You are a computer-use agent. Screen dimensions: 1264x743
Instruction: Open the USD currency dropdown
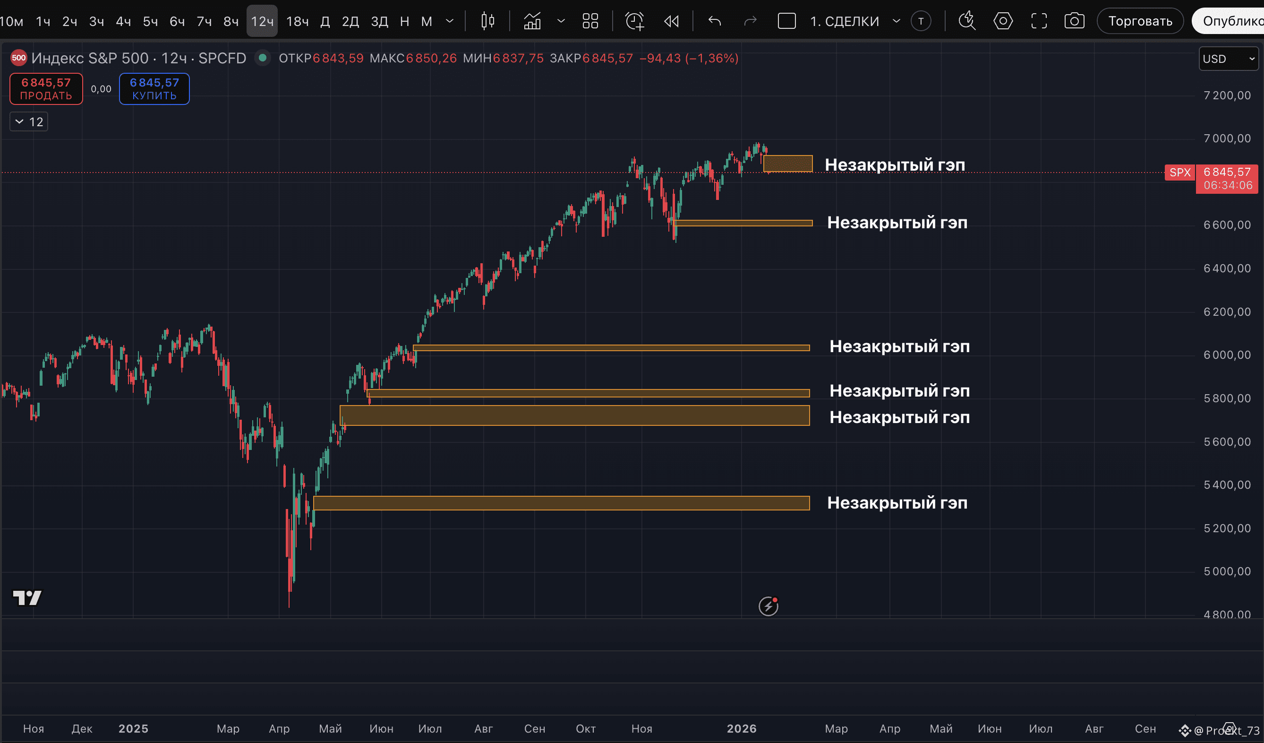click(x=1229, y=59)
